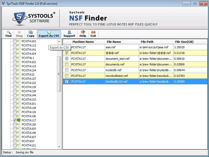Select PCVITA118 in the machine tree
The height and width of the screenshot is (157, 209).
pyautogui.click(x=29, y=108)
